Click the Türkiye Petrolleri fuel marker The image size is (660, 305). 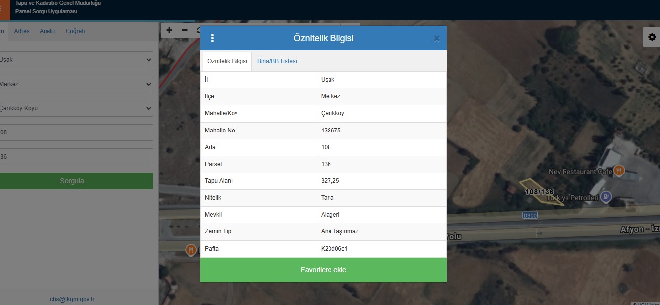(606, 198)
